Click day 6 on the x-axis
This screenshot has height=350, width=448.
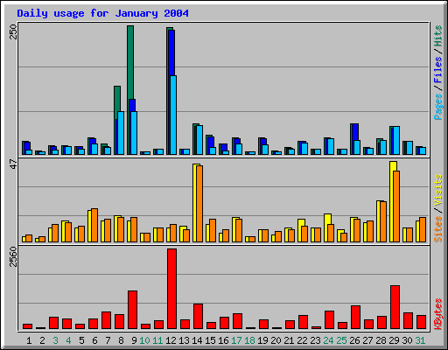(x=94, y=340)
